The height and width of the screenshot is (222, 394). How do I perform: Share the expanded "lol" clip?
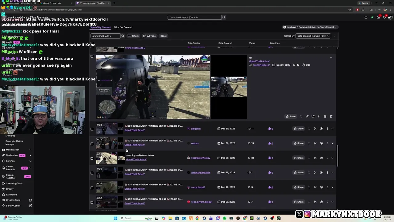point(291,116)
